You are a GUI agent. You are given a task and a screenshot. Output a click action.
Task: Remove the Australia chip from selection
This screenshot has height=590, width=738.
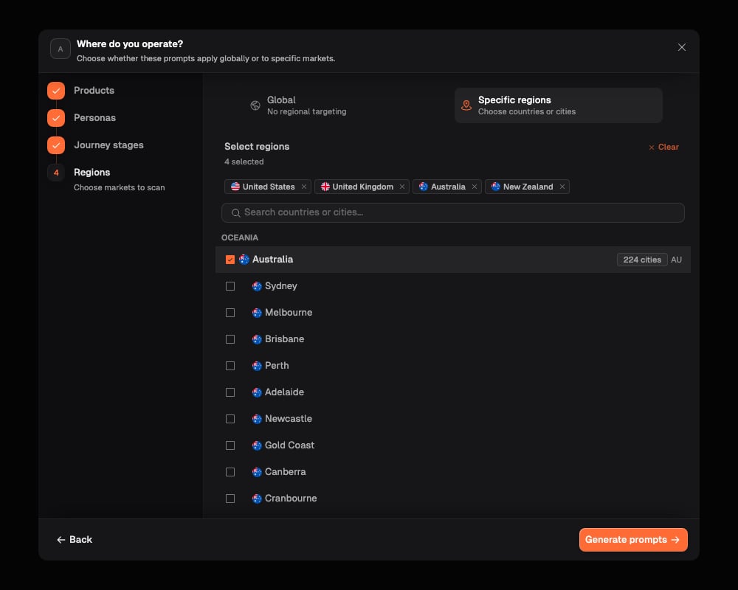point(475,187)
